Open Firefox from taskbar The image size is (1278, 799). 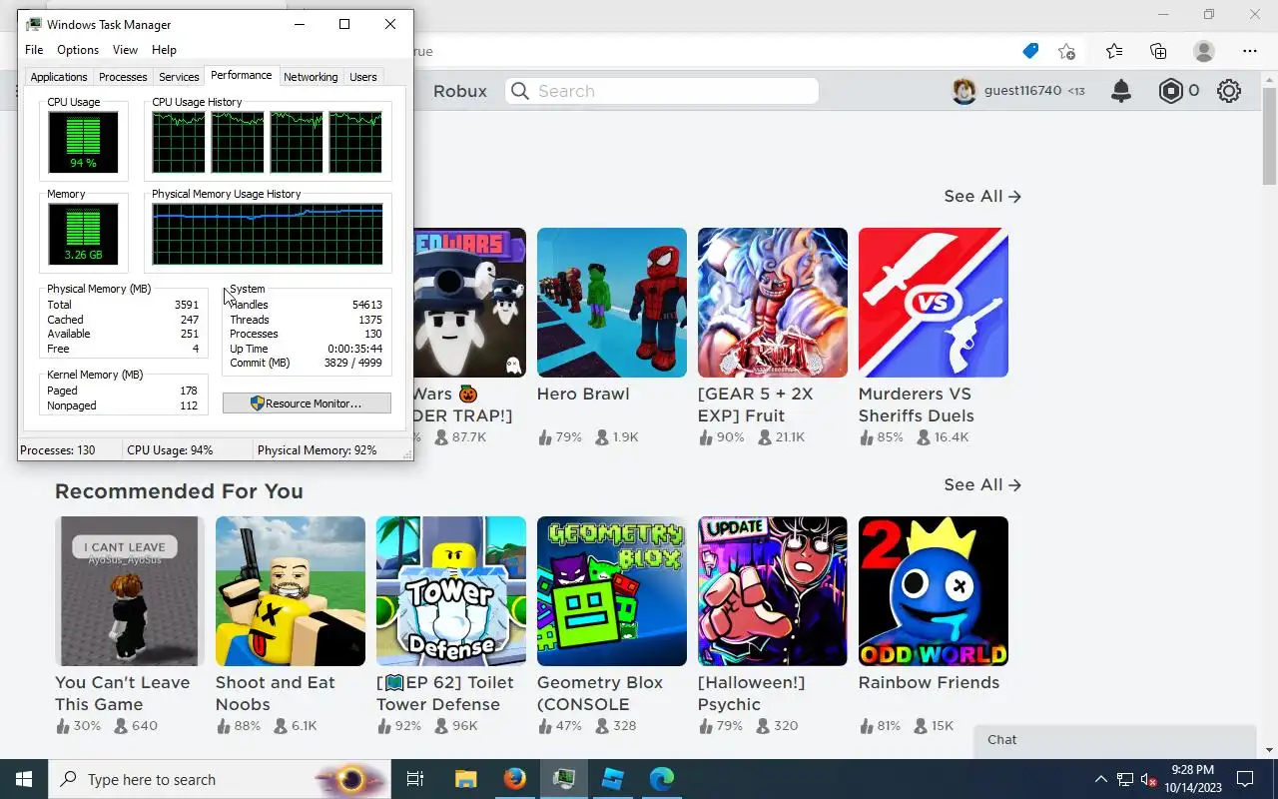(x=514, y=779)
